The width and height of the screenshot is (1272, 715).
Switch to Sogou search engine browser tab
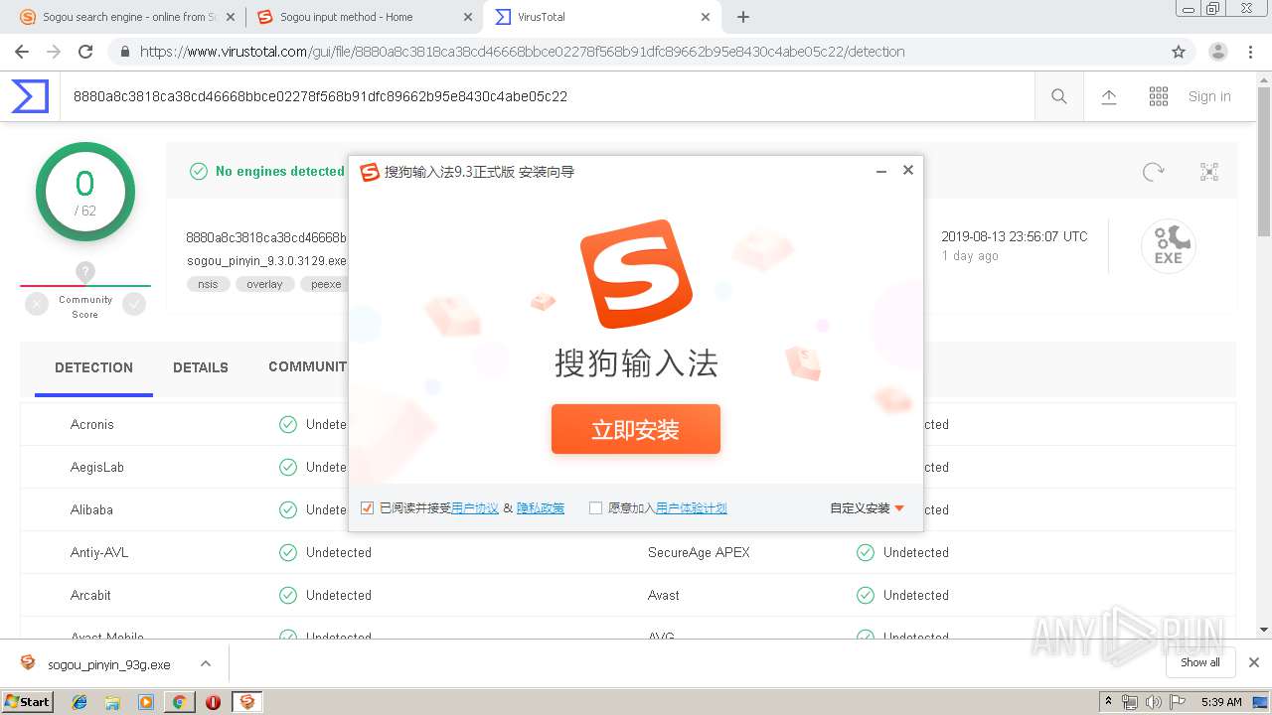pos(129,17)
